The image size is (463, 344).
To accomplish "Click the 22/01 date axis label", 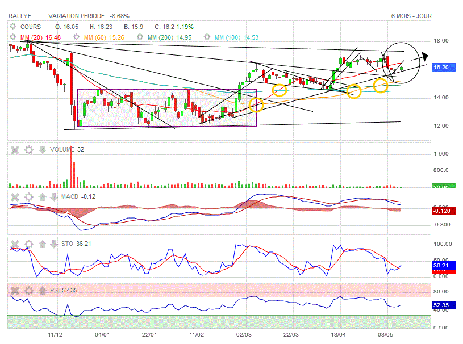I will (x=149, y=335).
